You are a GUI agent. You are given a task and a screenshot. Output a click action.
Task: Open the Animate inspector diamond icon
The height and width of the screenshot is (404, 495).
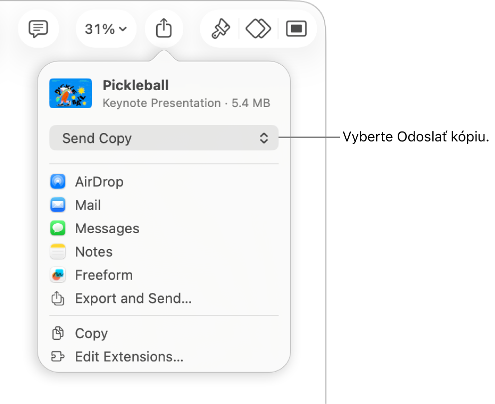click(258, 29)
